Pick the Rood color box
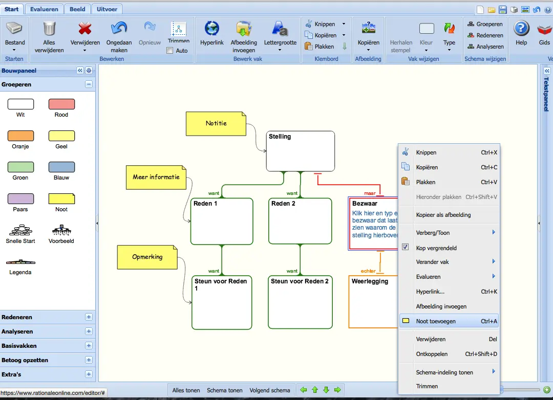Image resolution: width=553 pixels, height=400 pixels. [x=61, y=104]
